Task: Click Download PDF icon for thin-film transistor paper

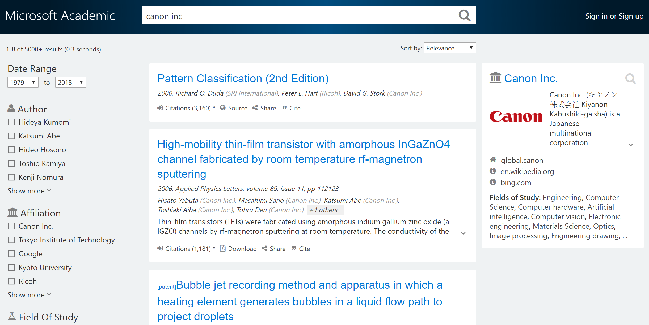Action: point(223,248)
